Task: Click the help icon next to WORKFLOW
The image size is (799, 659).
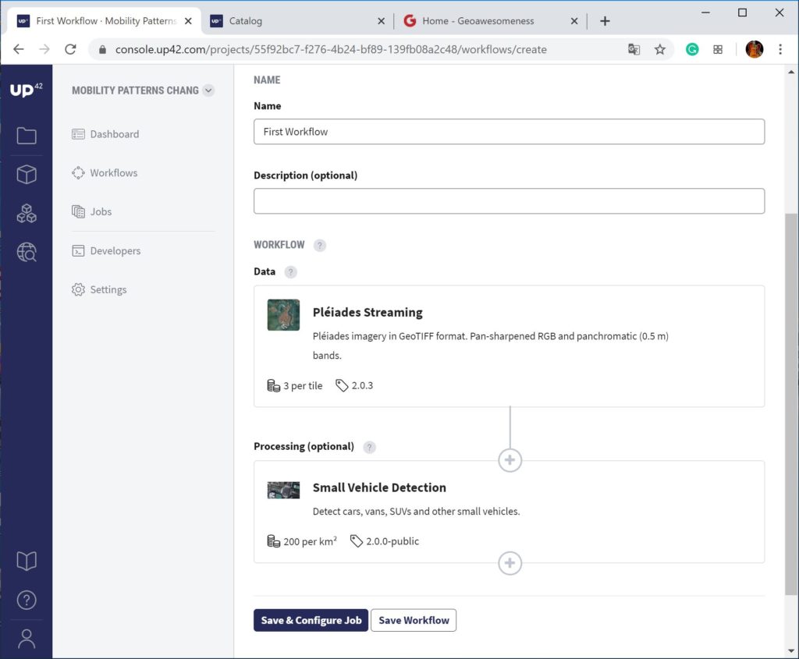Action: [319, 246]
